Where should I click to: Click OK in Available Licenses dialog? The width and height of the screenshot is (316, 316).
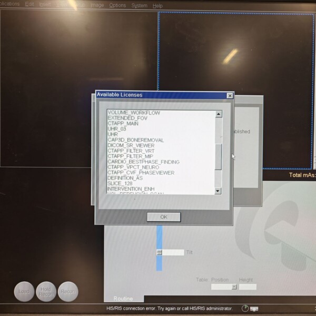(x=163, y=217)
